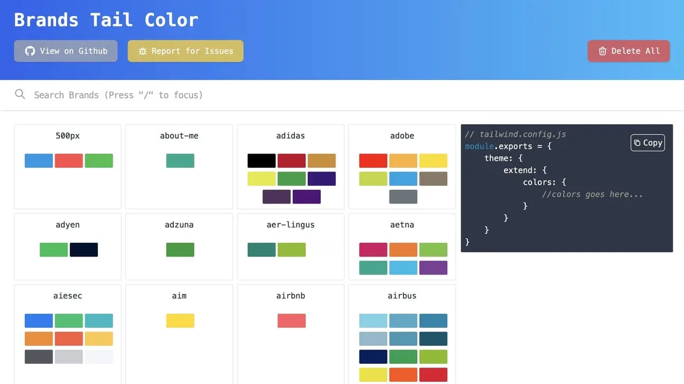The height and width of the screenshot is (384, 684).
Task: Select the crimson red adidas swatch
Action: (x=292, y=161)
